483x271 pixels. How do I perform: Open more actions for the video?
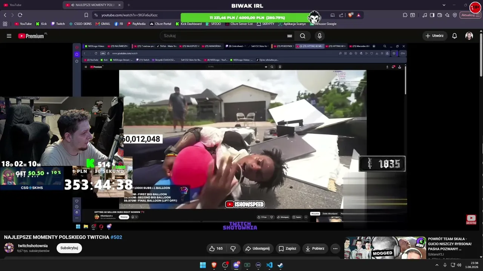click(x=335, y=248)
